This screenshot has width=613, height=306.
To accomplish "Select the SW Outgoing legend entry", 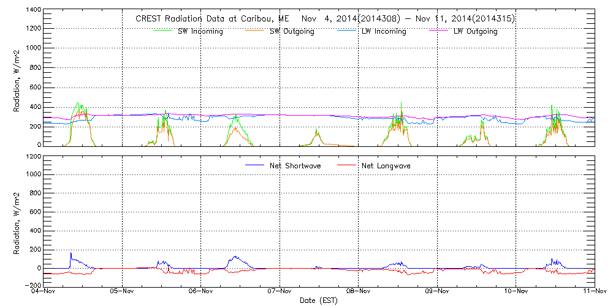I will pos(292,32).
